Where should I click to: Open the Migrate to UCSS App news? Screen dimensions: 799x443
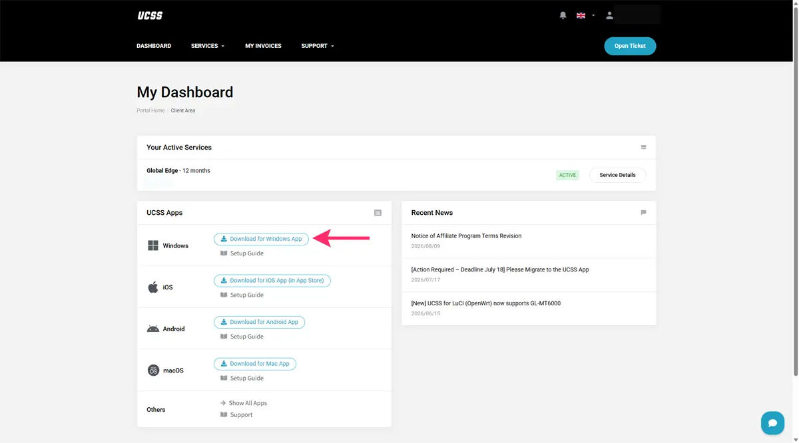pos(500,269)
